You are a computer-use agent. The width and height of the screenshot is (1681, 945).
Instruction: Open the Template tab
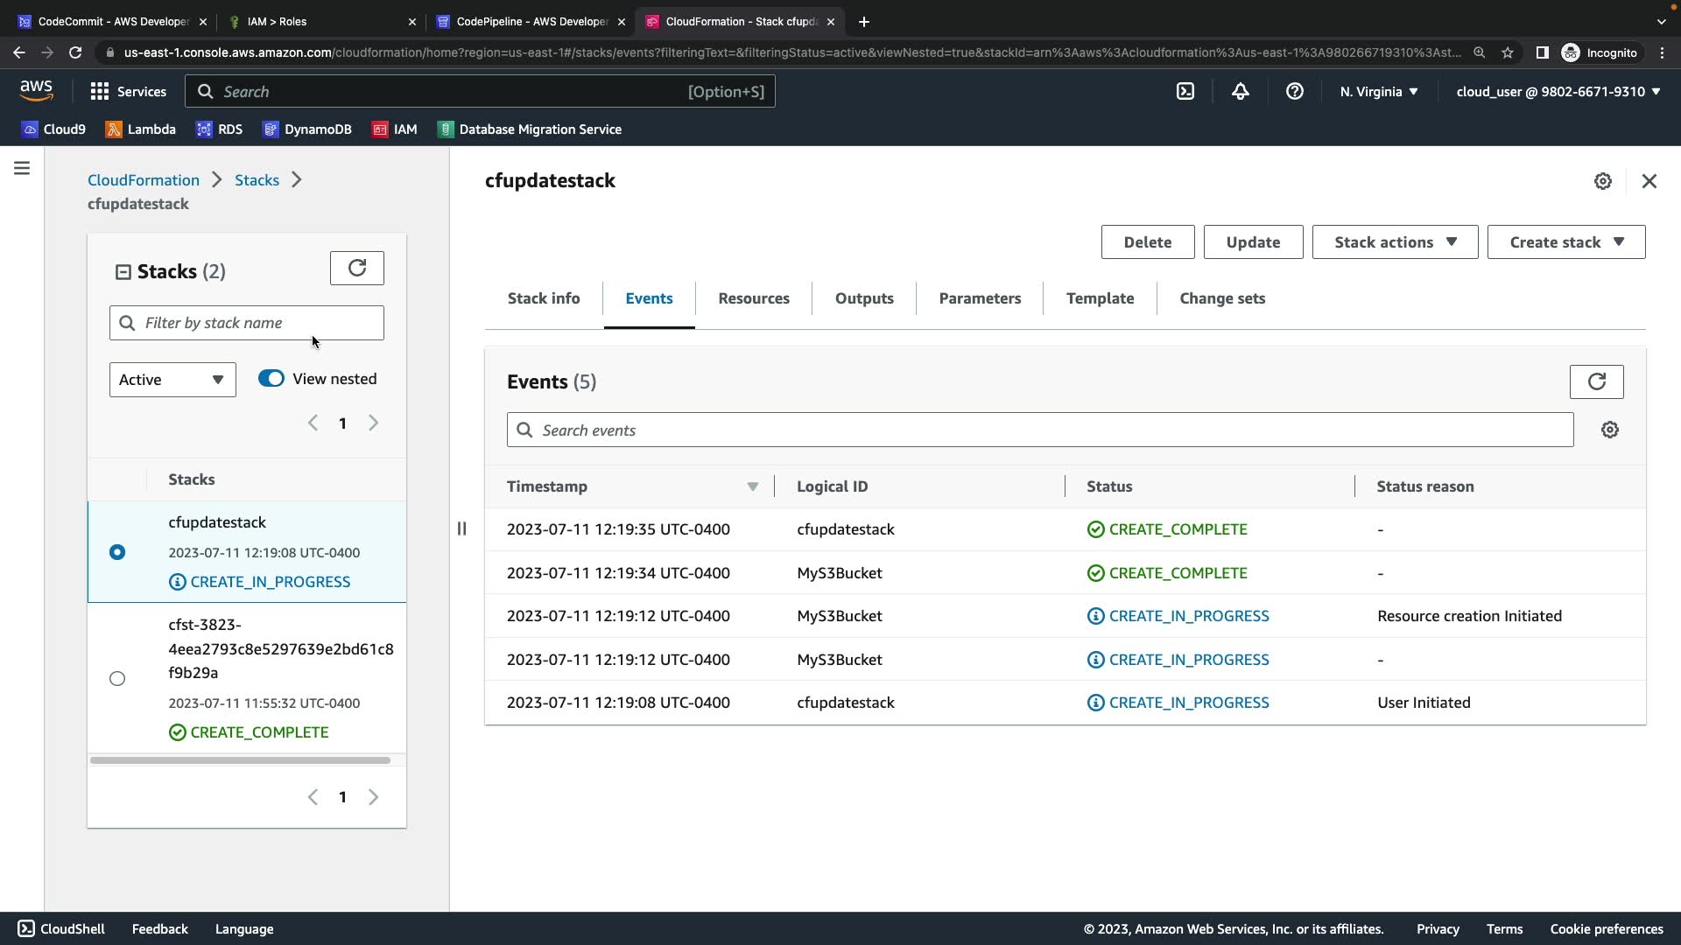click(1100, 298)
